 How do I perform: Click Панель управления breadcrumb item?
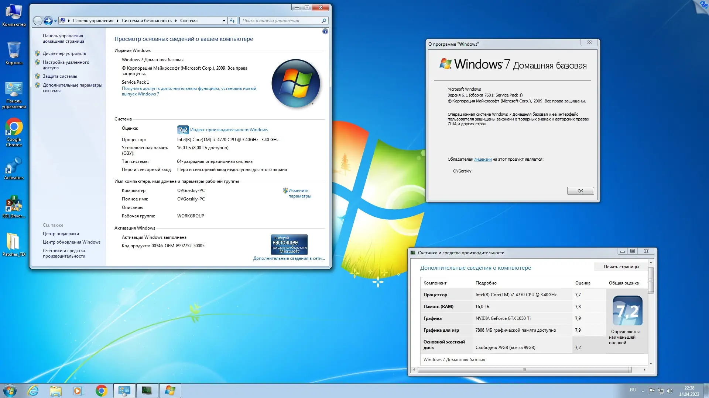(93, 21)
